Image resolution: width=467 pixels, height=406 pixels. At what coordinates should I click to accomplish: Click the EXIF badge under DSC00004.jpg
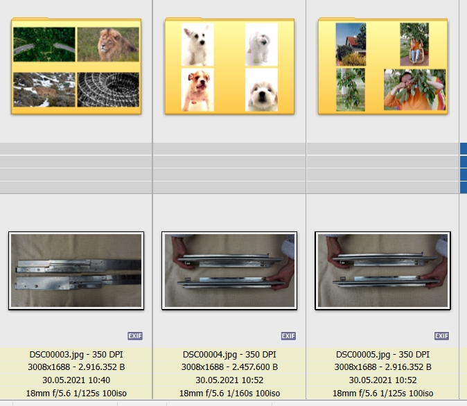pos(288,336)
